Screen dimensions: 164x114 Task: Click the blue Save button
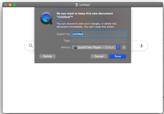[x=118, y=56]
